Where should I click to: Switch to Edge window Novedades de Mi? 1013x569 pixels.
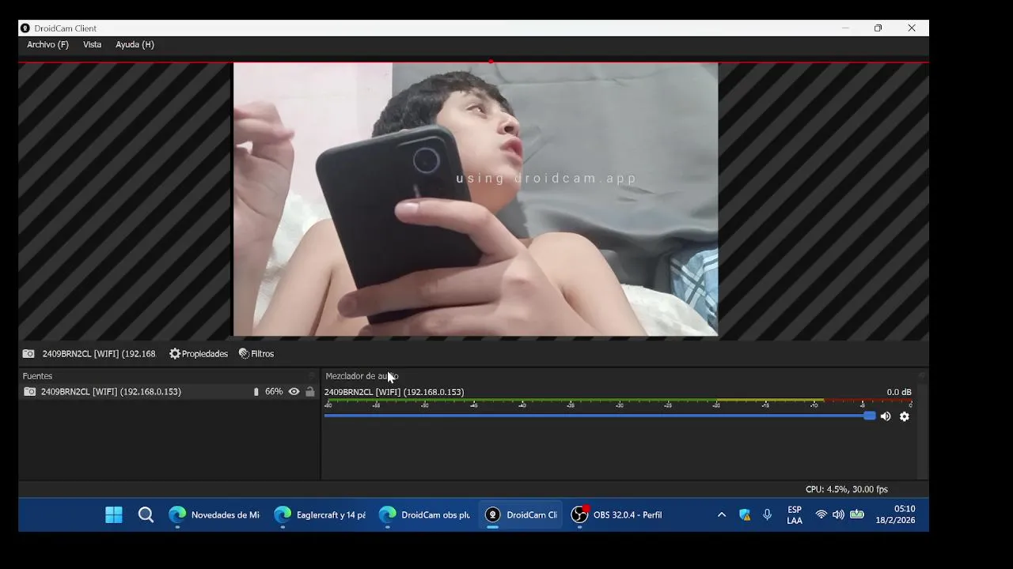[214, 515]
